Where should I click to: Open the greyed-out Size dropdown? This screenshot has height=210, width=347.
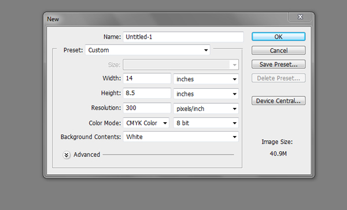[x=181, y=65]
